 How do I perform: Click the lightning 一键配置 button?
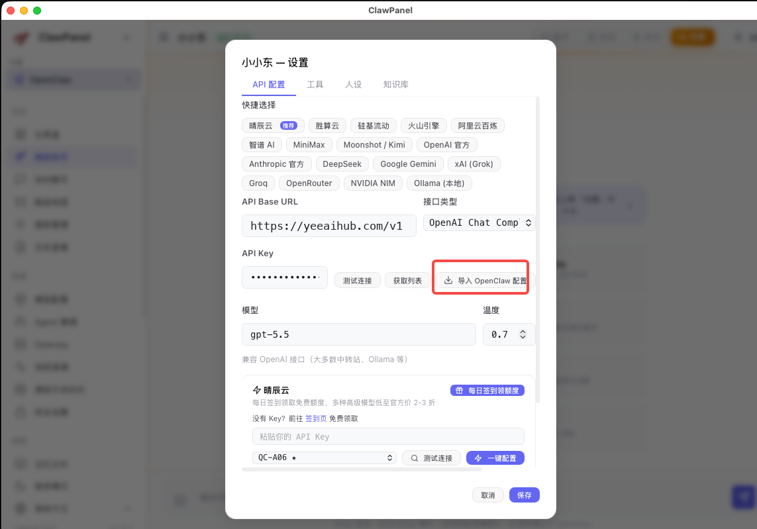click(x=495, y=458)
